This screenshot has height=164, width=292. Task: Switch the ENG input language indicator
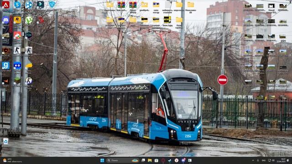pos(264,160)
